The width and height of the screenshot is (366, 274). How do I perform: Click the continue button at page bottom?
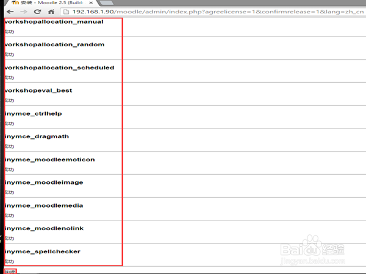coord(10,272)
